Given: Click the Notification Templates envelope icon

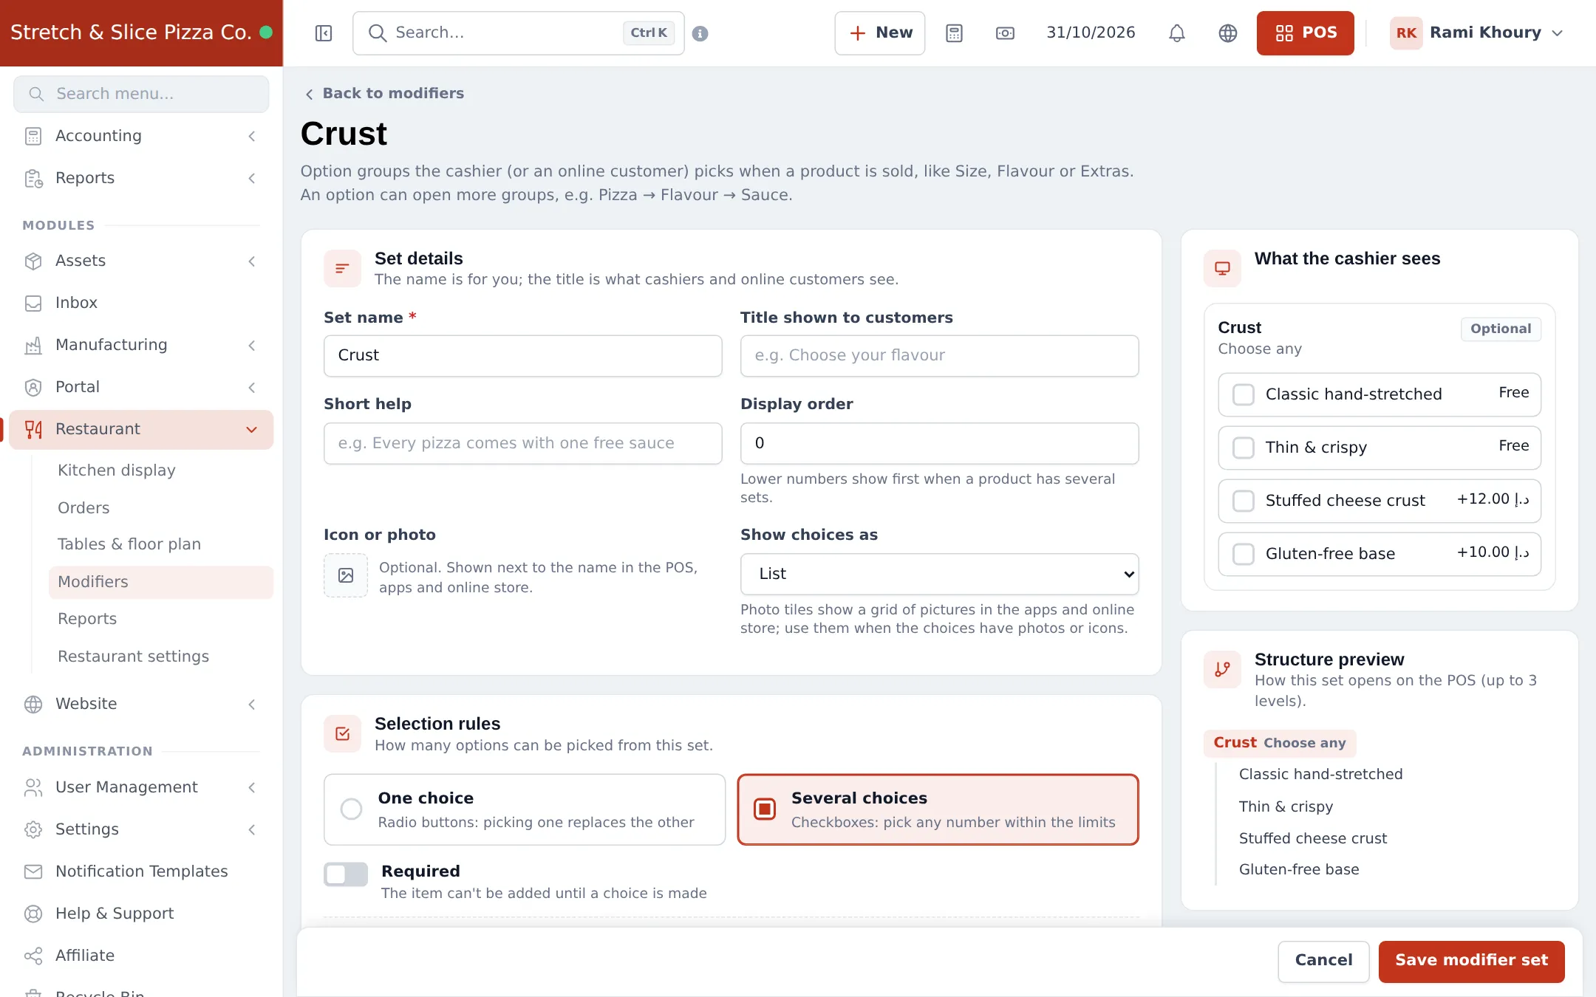Looking at the screenshot, I should (33, 871).
